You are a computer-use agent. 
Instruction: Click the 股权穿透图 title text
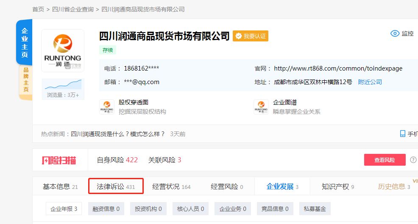click(x=133, y=102)
